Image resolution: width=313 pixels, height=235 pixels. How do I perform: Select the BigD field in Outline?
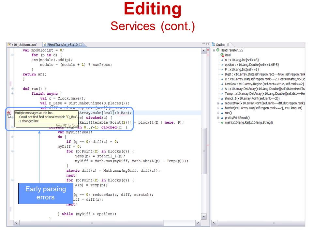(x=265, y=74)
